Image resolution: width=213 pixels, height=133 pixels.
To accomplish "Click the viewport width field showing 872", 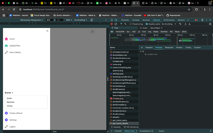I will pyautogui.click(x=49, y=20).
